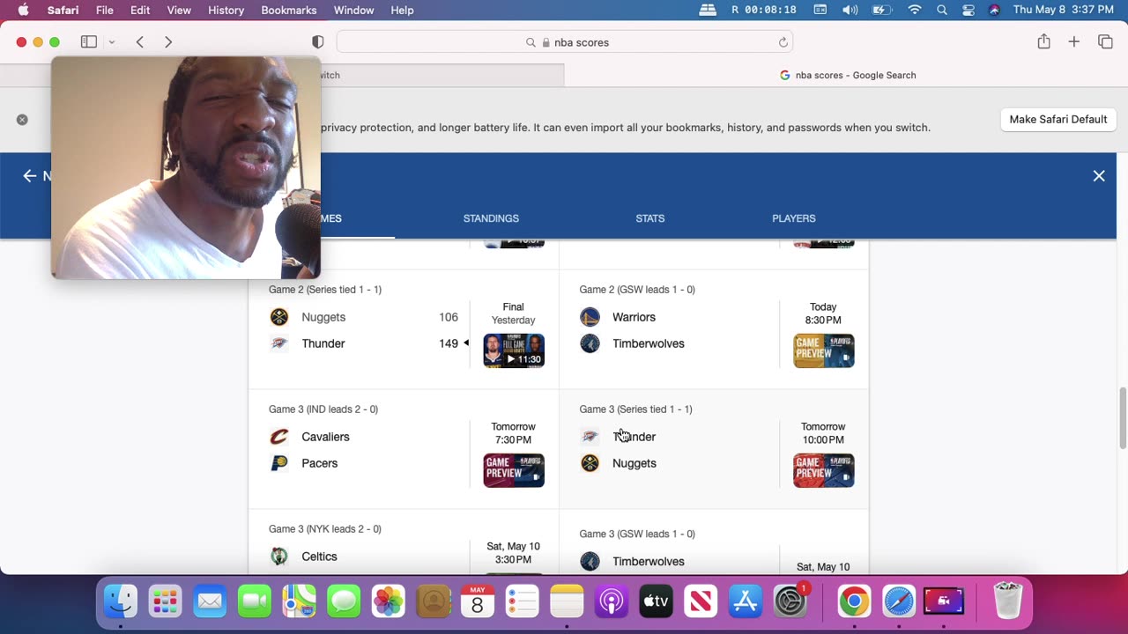Open Mail from the Dock
This screenshot has width=1128, height=634.
coord(210,601)
